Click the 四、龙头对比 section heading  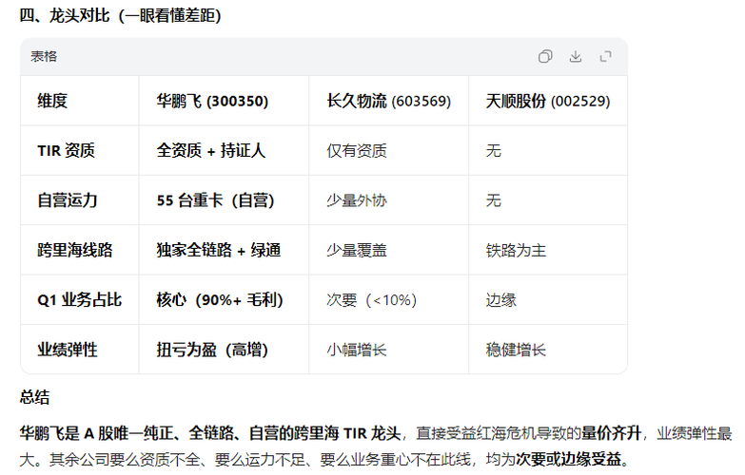120,15
